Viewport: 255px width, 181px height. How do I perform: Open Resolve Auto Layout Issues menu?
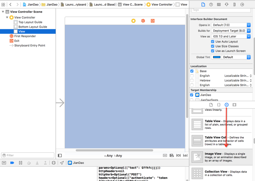click(x=185, y=155)
